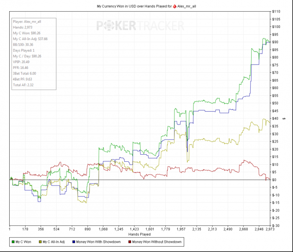This screenshot has width=293, height=252.
Task: Click the $0 y-axis label
Action: [x=275, y=180]
